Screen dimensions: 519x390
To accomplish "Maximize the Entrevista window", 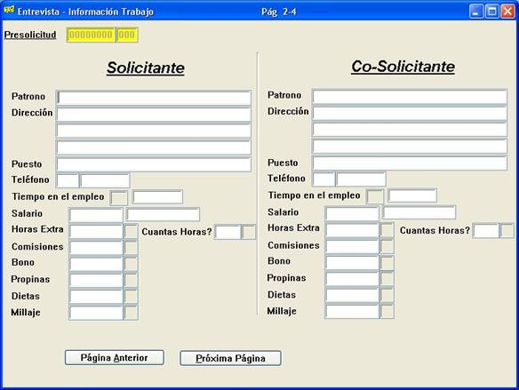I will (491, 12).
